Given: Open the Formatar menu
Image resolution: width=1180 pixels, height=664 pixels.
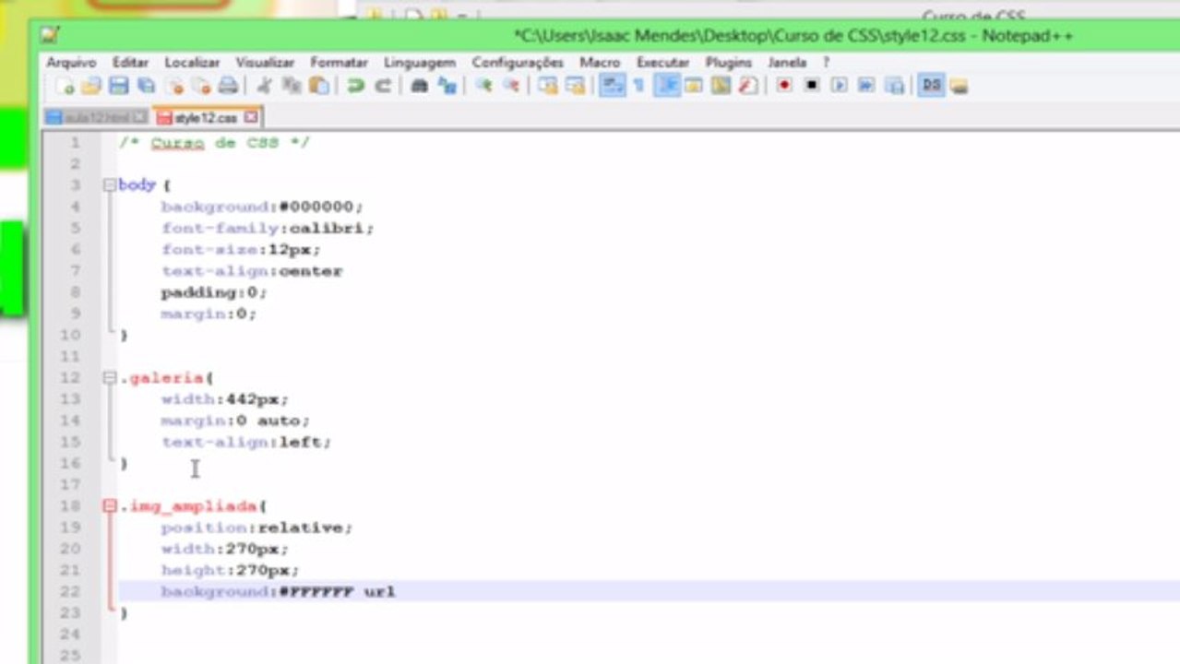Looking at the screenshot, I should click(339, 63).
